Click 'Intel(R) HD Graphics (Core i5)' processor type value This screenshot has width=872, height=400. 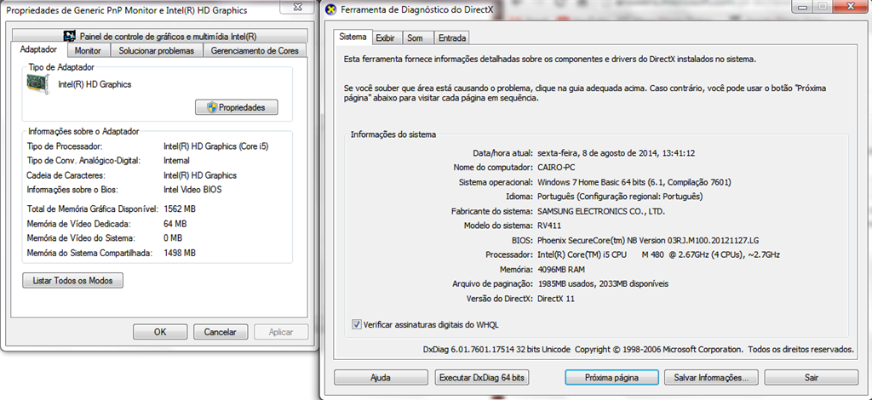215,146
